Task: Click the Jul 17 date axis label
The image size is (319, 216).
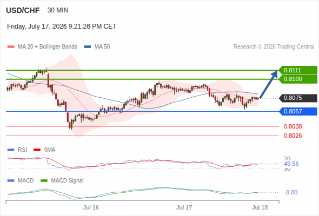Action: [x=184, y=207]
